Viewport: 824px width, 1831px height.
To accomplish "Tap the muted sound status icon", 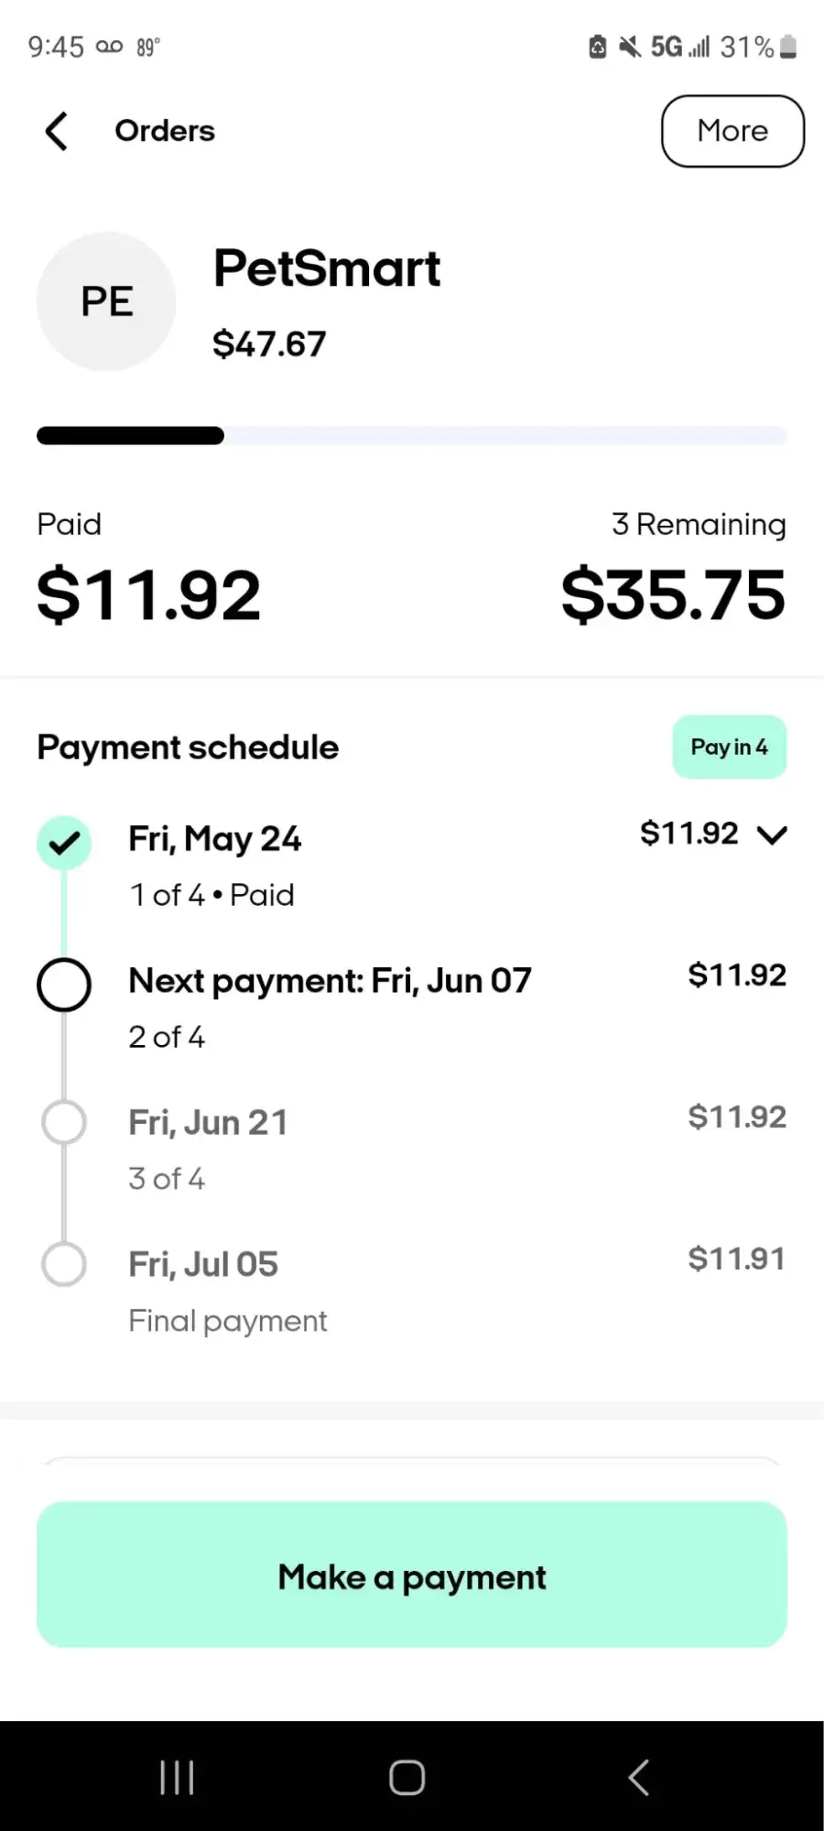I will point(630,47).
